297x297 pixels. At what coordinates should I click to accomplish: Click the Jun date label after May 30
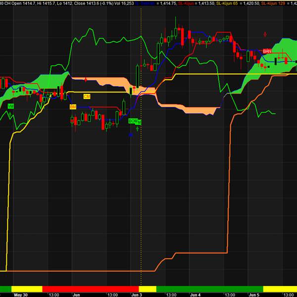(76, 295)
